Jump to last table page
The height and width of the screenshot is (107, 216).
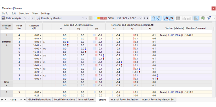pyautogui.click(x=25, y=100)
